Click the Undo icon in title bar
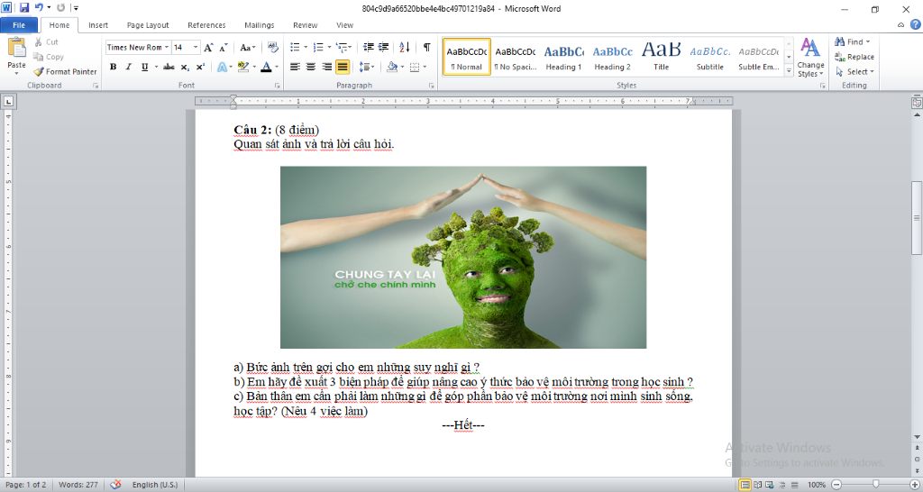The width and height of the screenshot is (923, 492). point(39,8)
